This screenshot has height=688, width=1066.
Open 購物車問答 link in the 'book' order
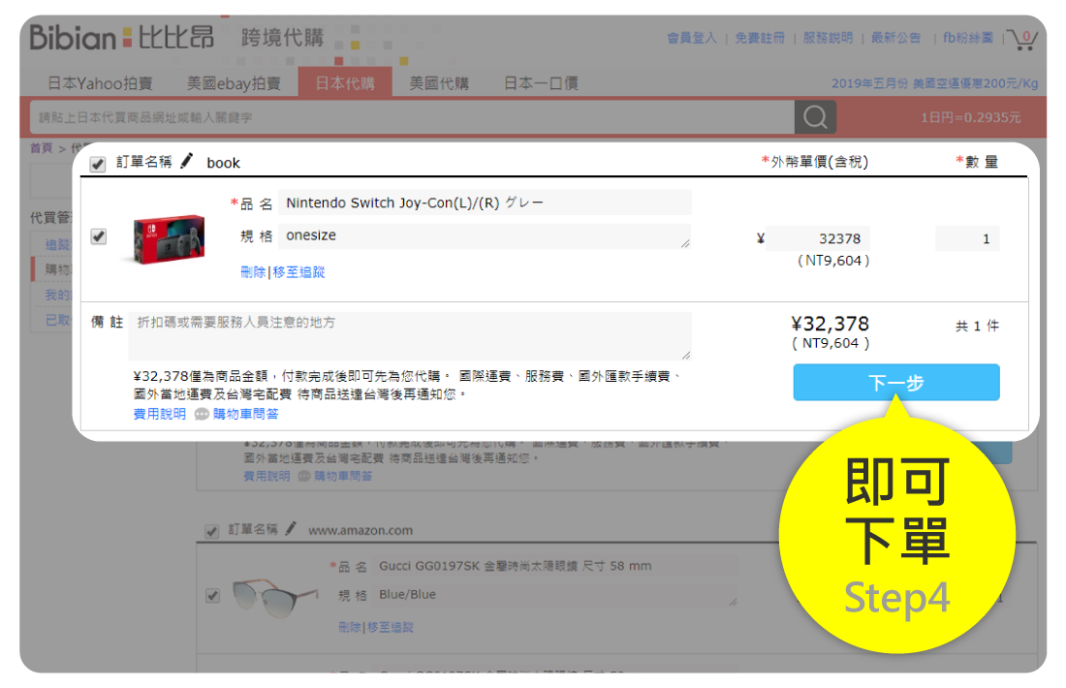[x=245, y=414]
